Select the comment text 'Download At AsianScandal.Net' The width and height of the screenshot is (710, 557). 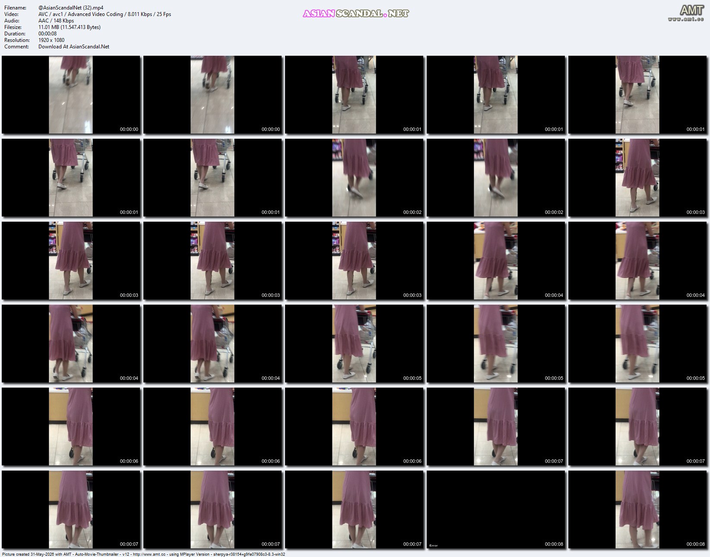pyautogui.click(x=74, y=47)
